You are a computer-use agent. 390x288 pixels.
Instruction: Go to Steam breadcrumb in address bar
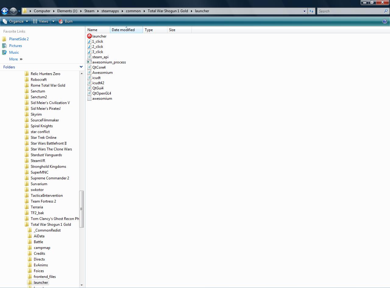point(89,11)
